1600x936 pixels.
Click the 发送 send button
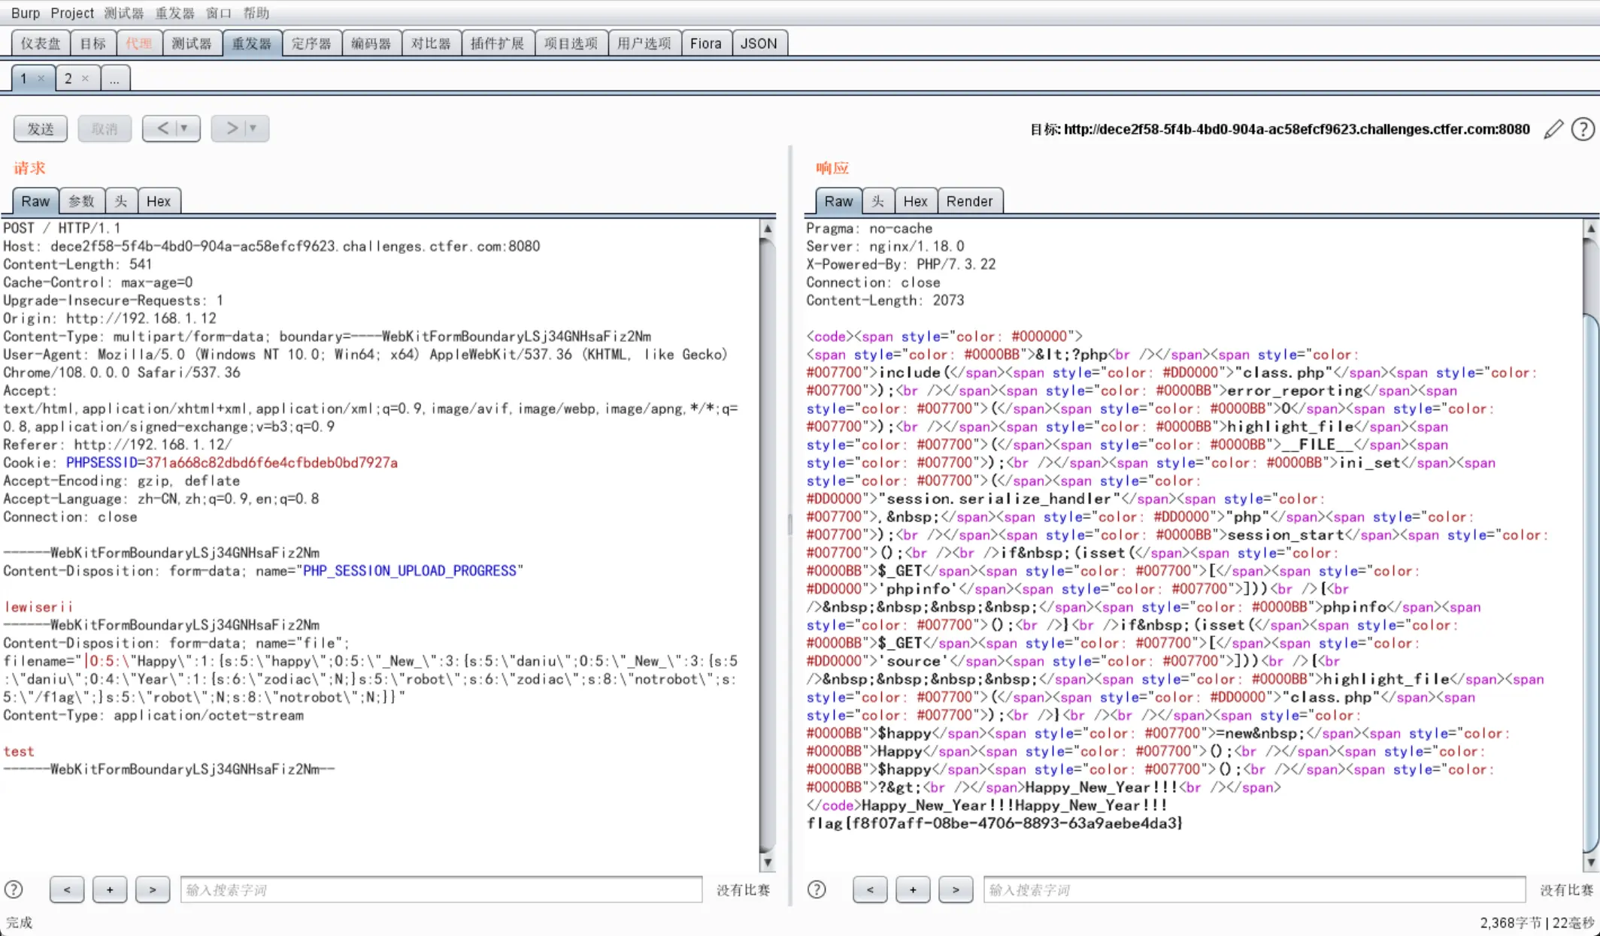(41, 128)
